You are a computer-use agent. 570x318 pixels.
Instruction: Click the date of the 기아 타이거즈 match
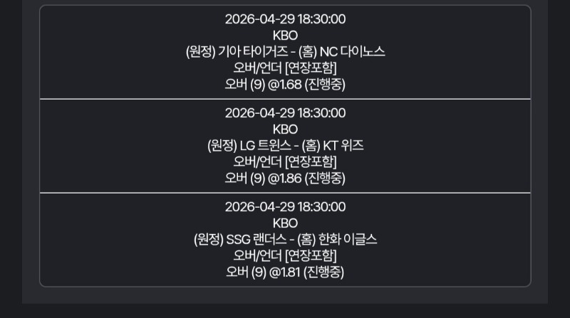(285, 19)
